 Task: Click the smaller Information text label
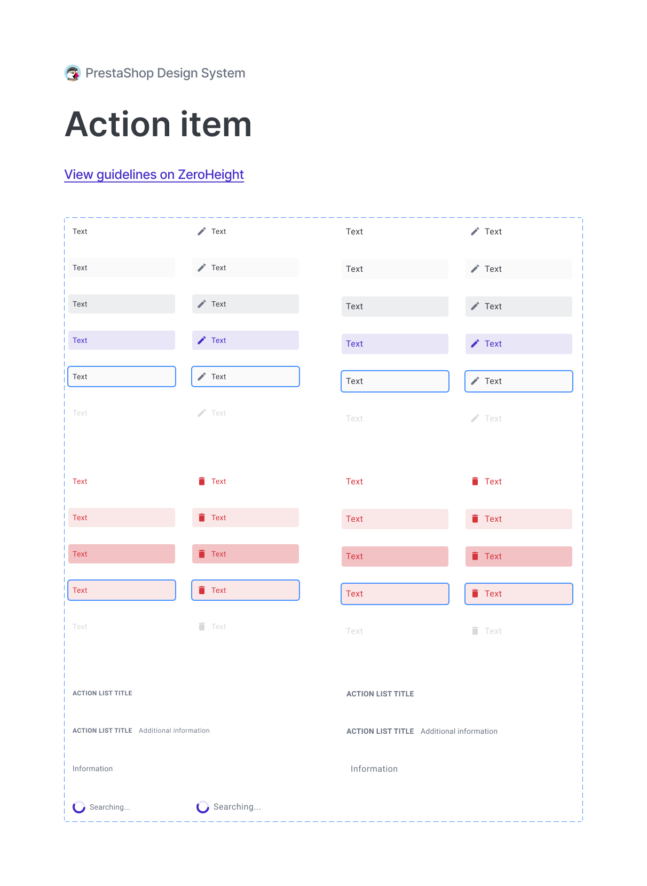(x=92, y=769)
